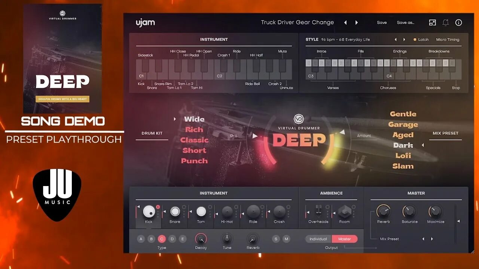Toggle the Room power button
The image size is (479, 269).
354,207
